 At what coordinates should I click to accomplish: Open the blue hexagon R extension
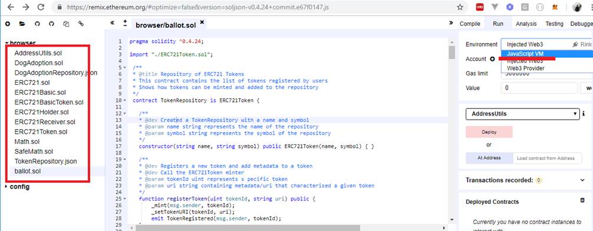(510, 7)
